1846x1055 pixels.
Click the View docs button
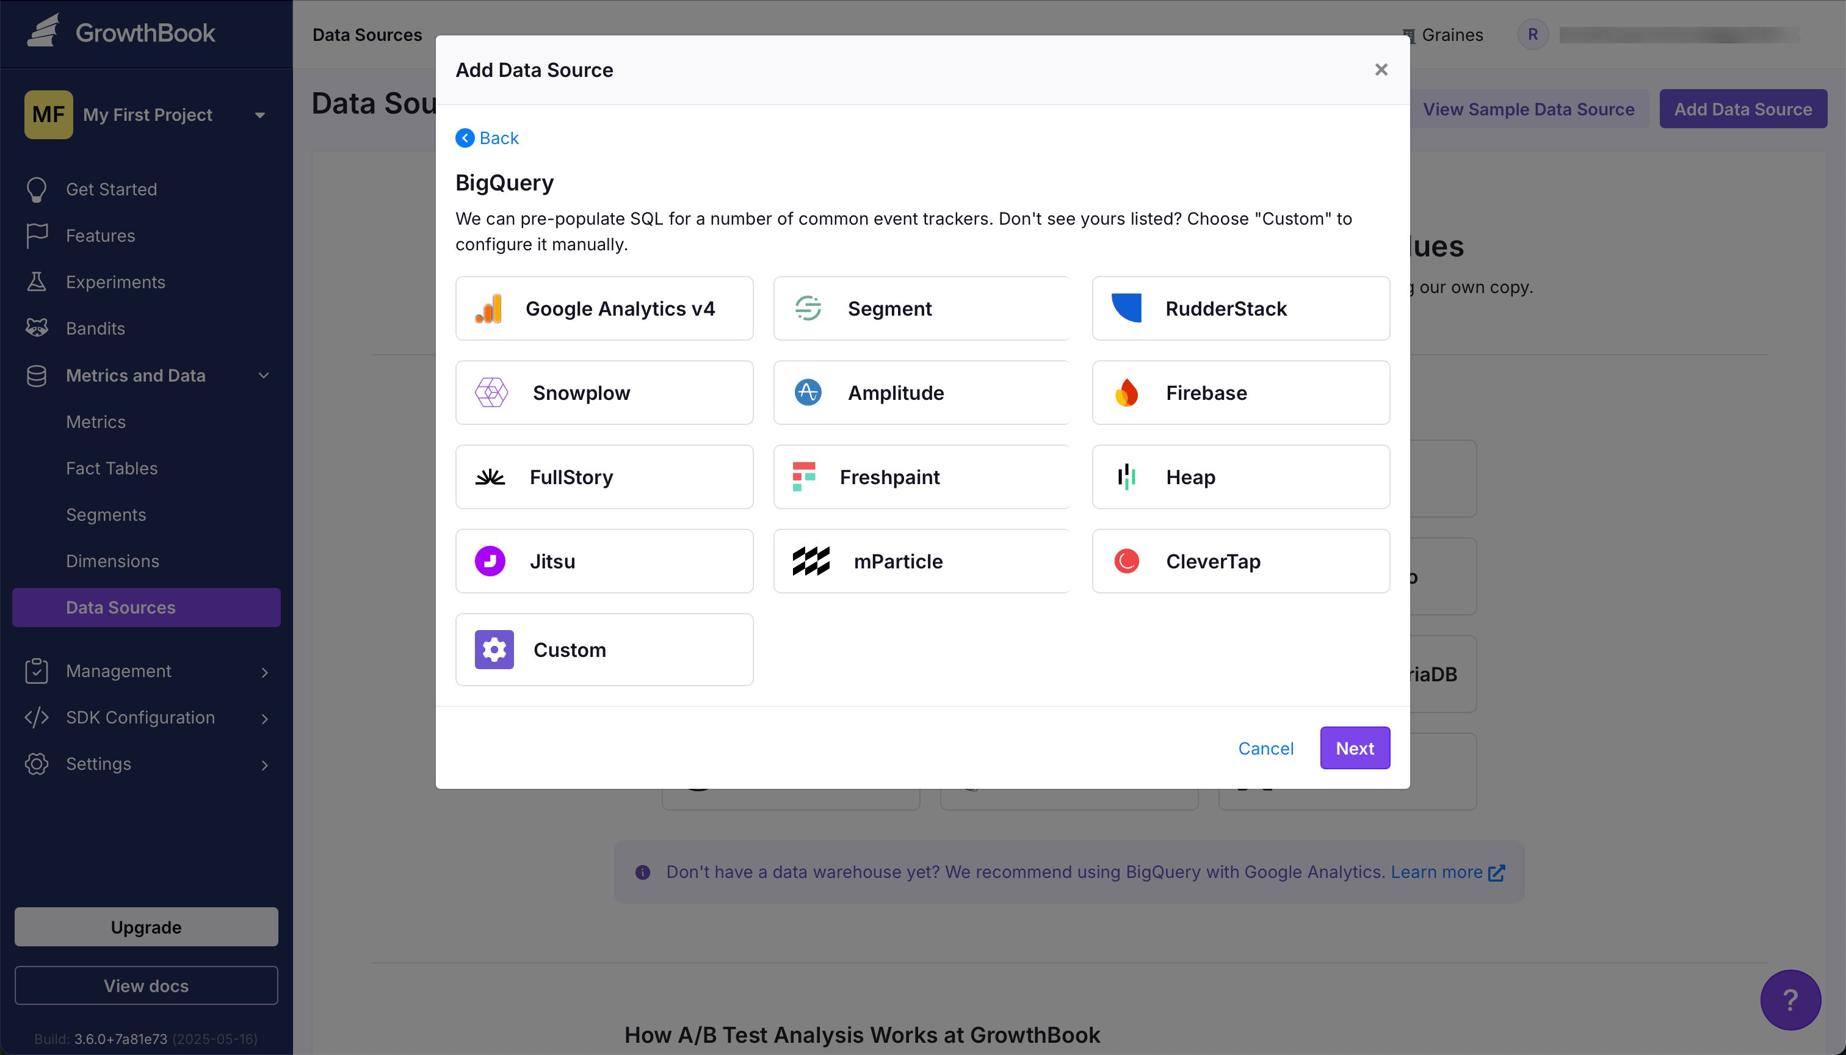(147, 985)
